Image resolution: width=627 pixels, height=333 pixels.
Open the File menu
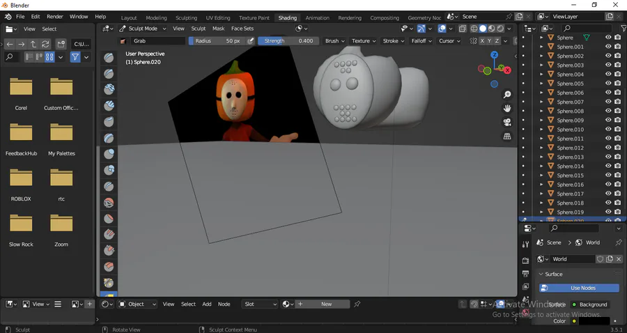20,17
